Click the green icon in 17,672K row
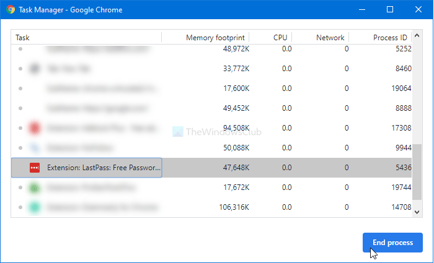This screenshot has height=263, width=434. pyautogui.click(x=35, y=187)
